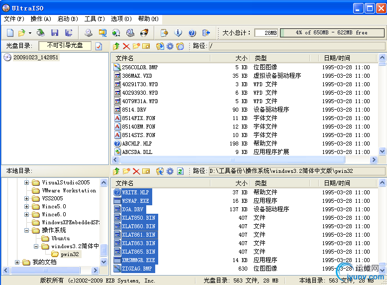Image resolution: width=387 pixels, height=285 pixels.
Task: Expand the Wince6.0 folder node
Action: 26,214
